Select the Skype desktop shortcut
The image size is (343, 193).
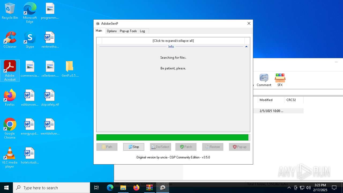point(30,40)
